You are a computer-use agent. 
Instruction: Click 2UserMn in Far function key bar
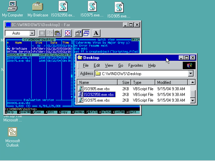coord(25,112)
